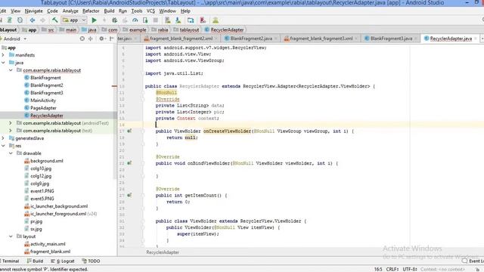Image resolution: width=484 pixels, height=272 pixels.
Task: Navigate back with the left arrow icon
Action: [33, 20]
